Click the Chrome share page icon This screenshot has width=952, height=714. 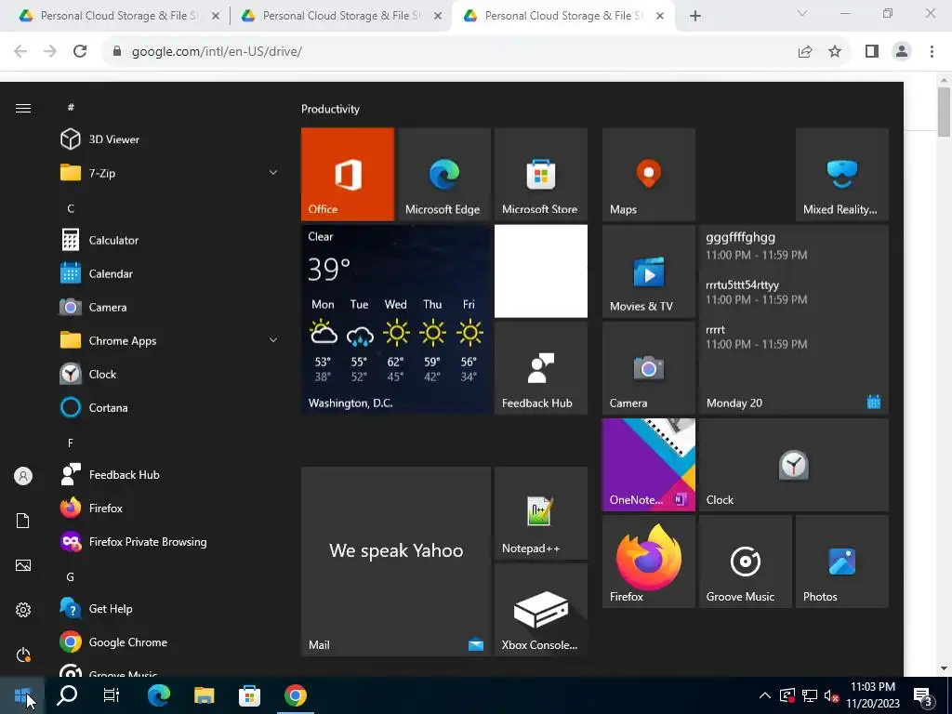point(805,51)
